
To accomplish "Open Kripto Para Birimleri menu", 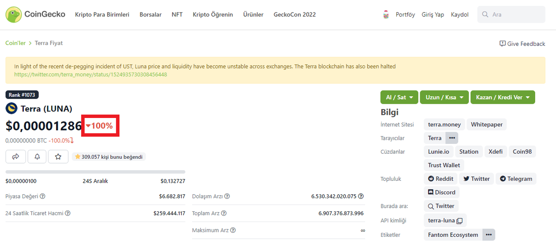I will [102, 15].
